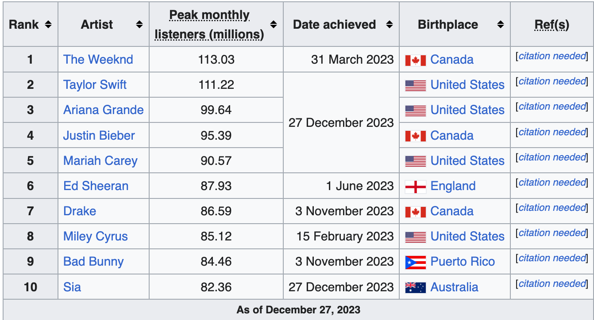Follow the Bad Bunny artist link
The height and width of the screenshot is (320, 594).
pos(93,262)
